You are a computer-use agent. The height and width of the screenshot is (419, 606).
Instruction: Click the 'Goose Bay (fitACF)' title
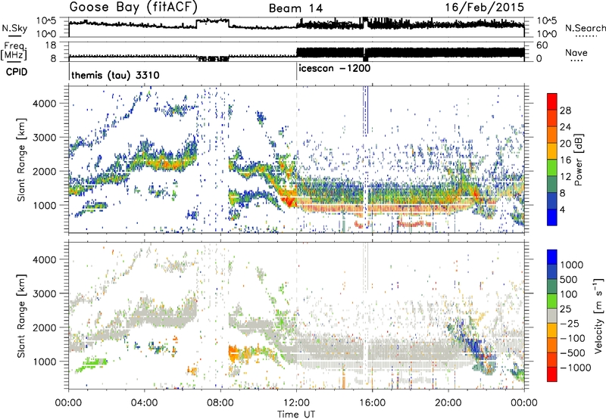pyautogui.click(x=134, y=7)
